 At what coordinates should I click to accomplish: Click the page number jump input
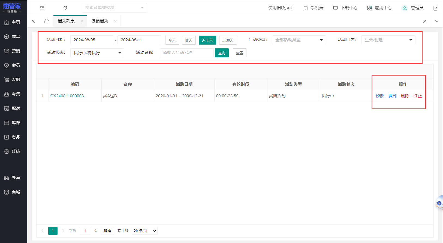[x=85, y=231]
